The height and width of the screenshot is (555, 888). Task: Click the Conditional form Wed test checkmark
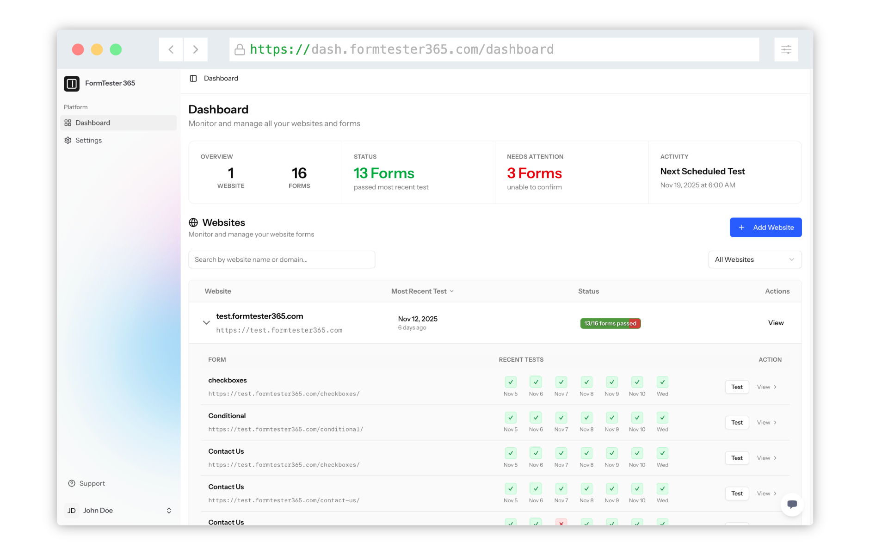(x=662, y=418)
